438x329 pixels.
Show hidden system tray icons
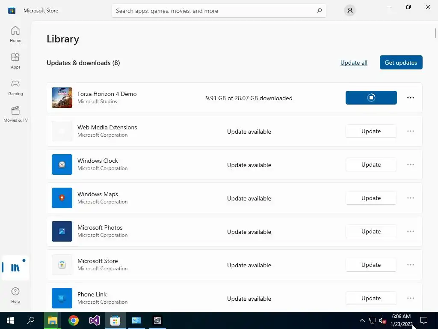tap(362, 320)
